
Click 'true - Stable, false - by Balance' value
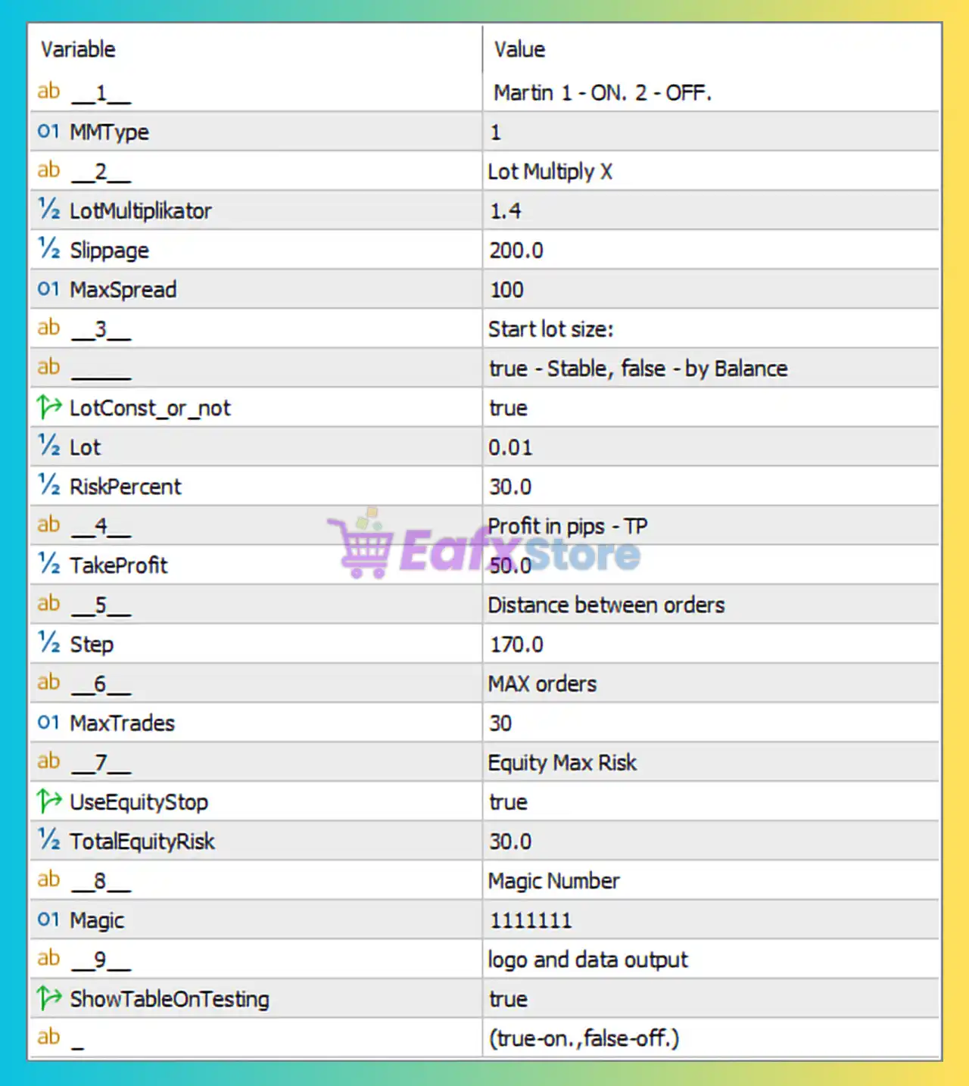[638, 369]
